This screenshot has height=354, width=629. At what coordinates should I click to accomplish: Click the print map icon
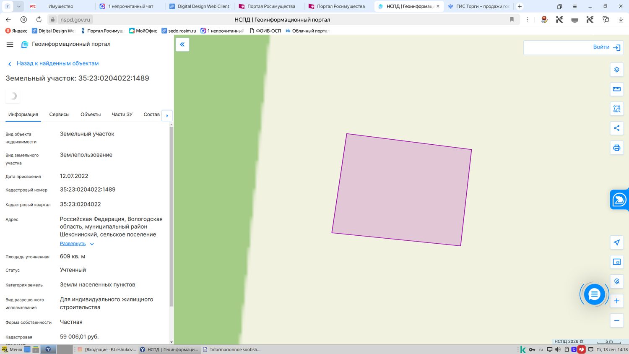(x=617, y=148)
